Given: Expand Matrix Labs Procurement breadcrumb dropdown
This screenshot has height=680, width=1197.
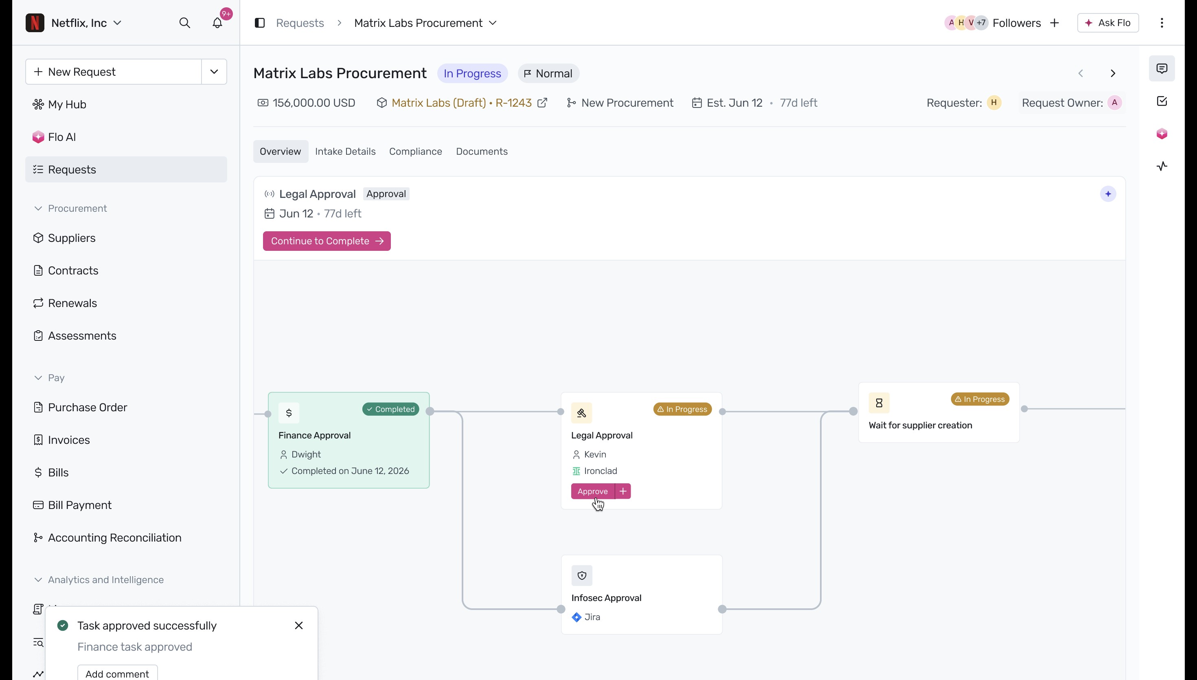Looking at the screenshot, I should 493,23.
